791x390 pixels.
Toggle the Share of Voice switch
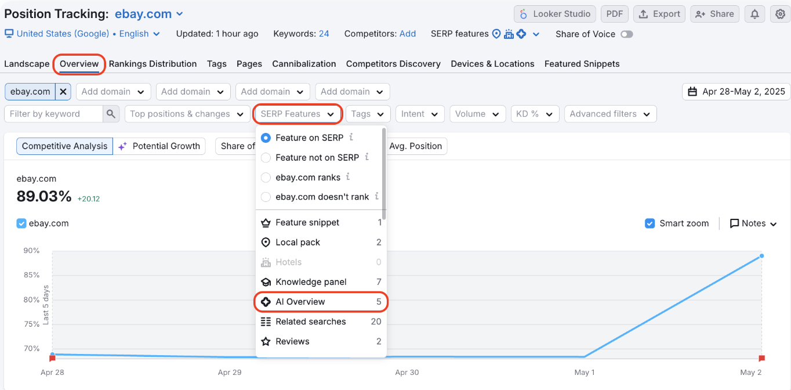click(626, 34)
